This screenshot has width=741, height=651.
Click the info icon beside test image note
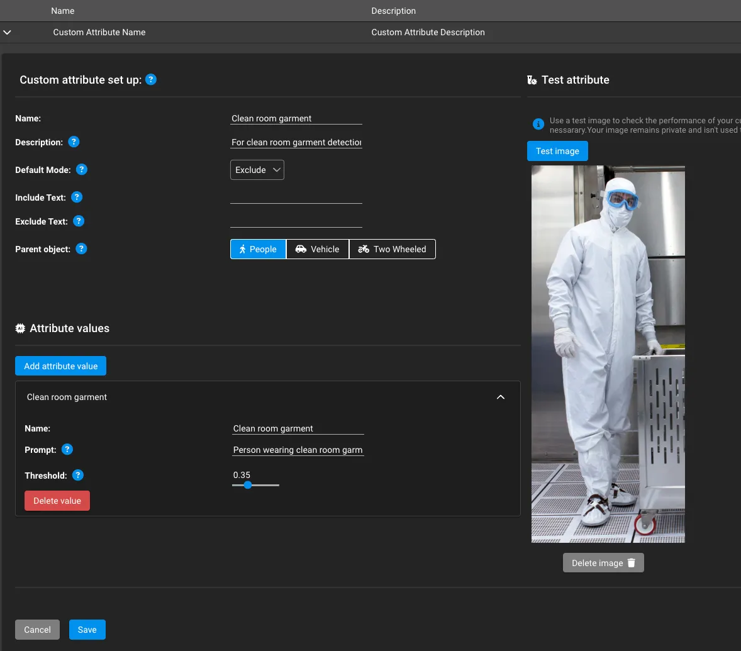pos(538,124)
